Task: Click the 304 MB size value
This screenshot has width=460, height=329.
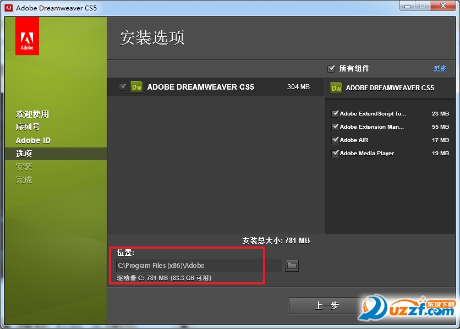Action: point(298,87)
